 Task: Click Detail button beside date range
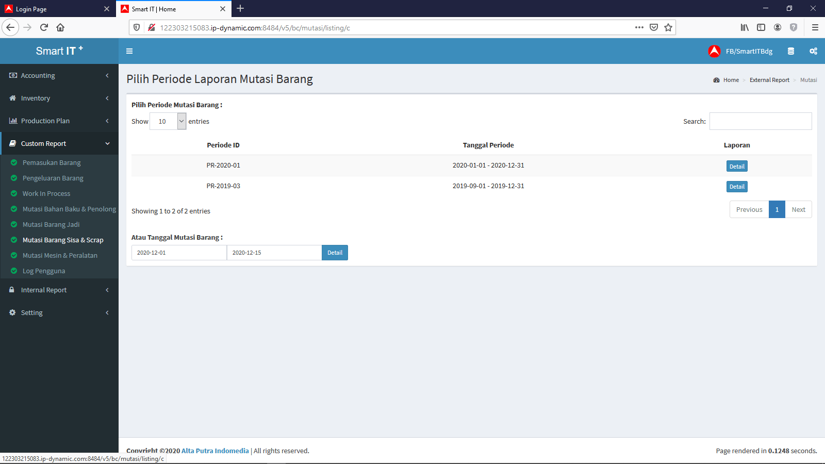[335, 253]
